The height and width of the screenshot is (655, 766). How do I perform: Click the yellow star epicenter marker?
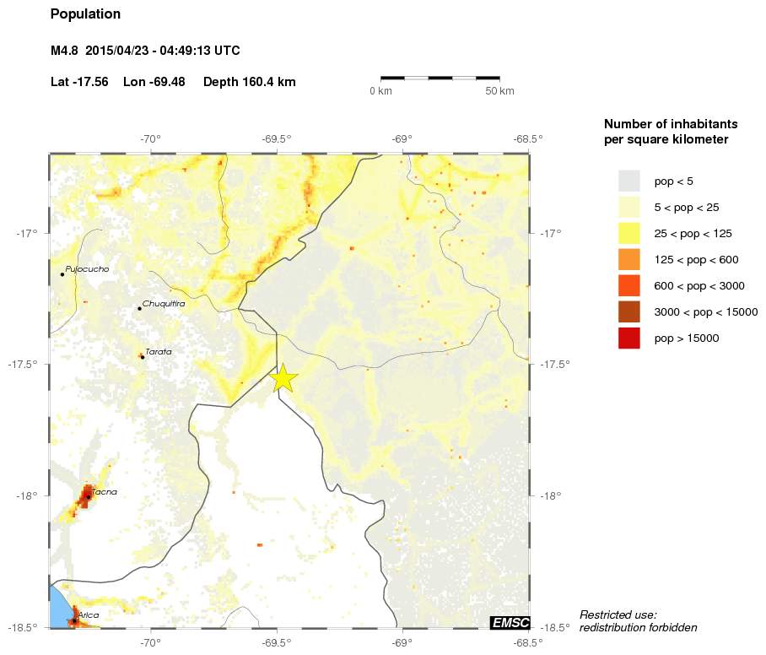pos(283,379)
